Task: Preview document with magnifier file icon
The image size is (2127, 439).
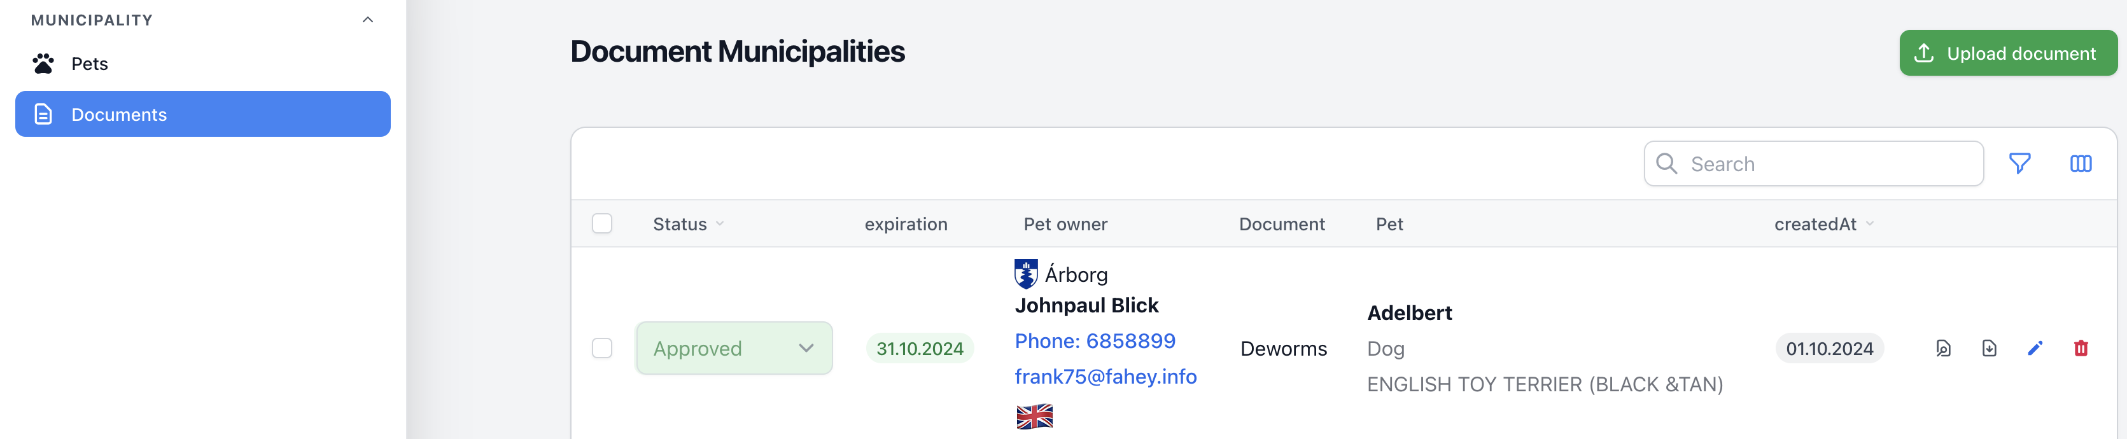Action: click(x=1944, y=348)
